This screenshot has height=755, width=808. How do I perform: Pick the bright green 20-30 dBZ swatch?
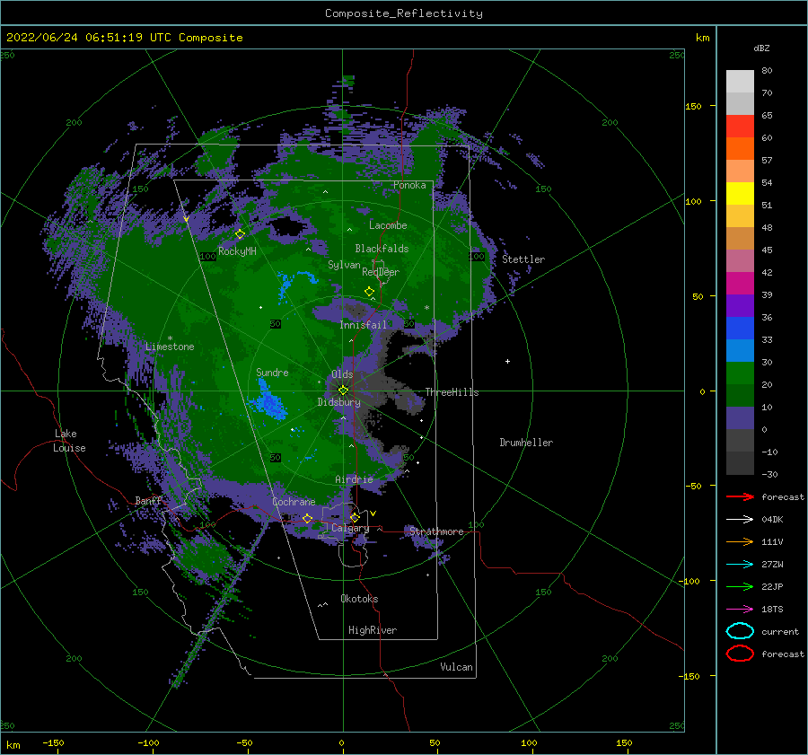pos(740,373)
